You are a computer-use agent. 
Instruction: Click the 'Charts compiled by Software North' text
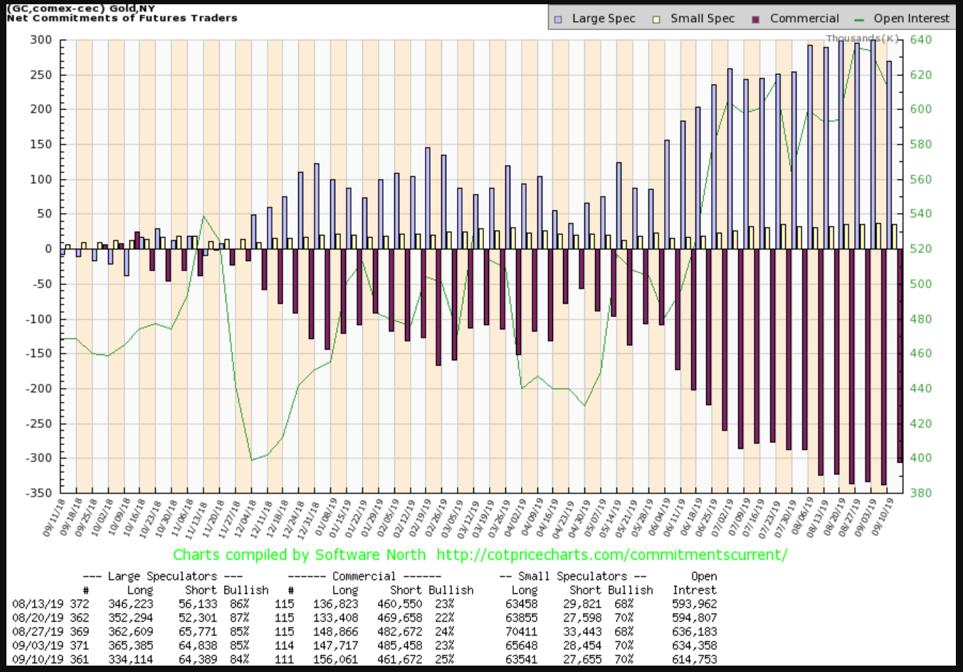[x=299, y=555]
